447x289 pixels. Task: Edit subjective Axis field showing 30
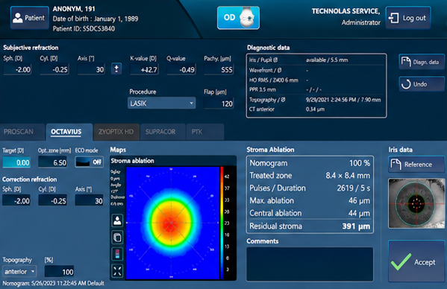coord(91,69)
